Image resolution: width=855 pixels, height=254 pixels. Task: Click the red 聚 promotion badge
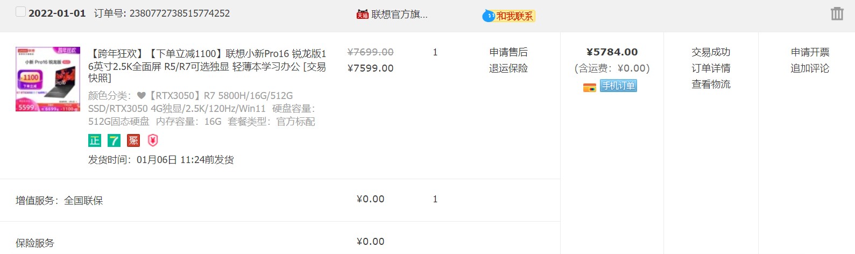[x=133, y=140]
